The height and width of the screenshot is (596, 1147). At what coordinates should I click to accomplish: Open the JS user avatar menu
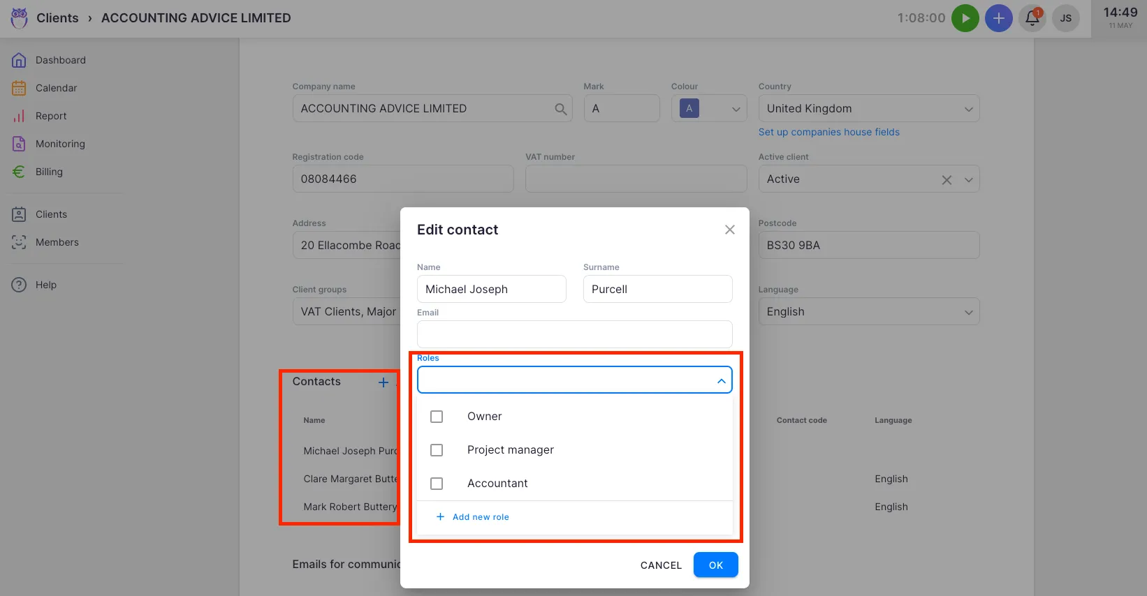[x=1065, y=18]
